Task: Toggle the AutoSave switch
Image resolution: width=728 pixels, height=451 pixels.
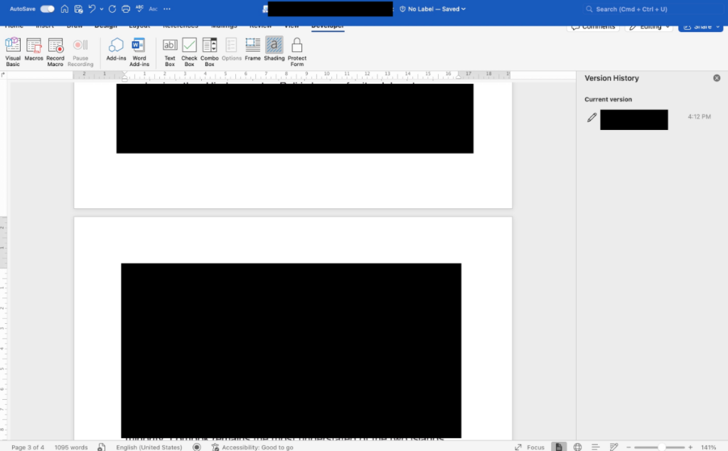Action: 48,9
